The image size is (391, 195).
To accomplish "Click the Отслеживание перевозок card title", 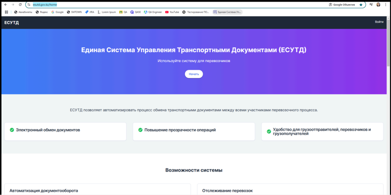I will tap(228, 191).
